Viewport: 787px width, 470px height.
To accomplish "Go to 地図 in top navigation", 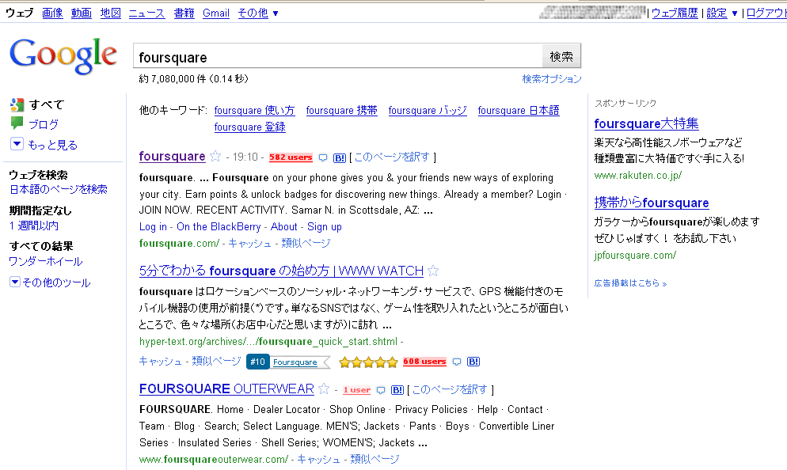I will tap(110, 13).
